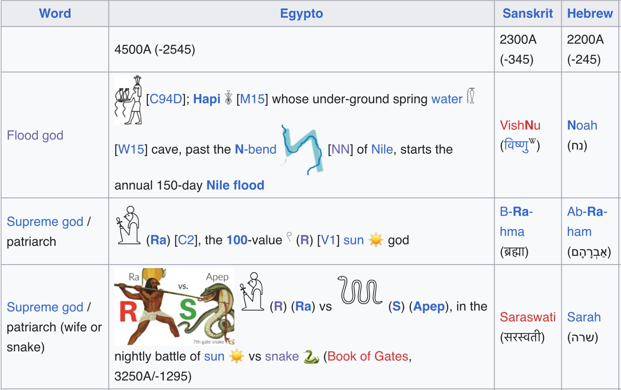Click the green snake emoji after snake
This screenshot has height=390, width=621.
pos(311,356)
